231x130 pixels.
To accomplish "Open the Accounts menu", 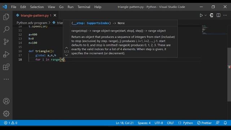I will pyautogui.click(x=6, y=101).
